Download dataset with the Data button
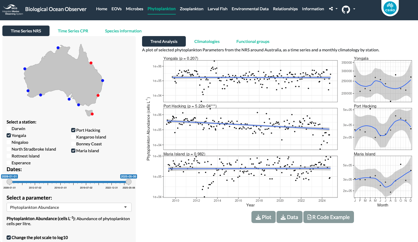This screenshot has width=418, height=242. point(289,217)
